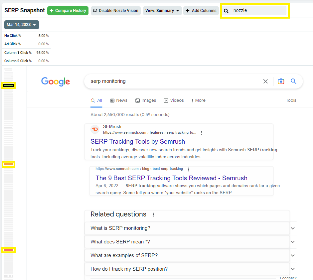Viewport: 313px width, 280px height.
Task: Open the Mar 14, 2023 date dropdown
Action: tap(22, 25)
